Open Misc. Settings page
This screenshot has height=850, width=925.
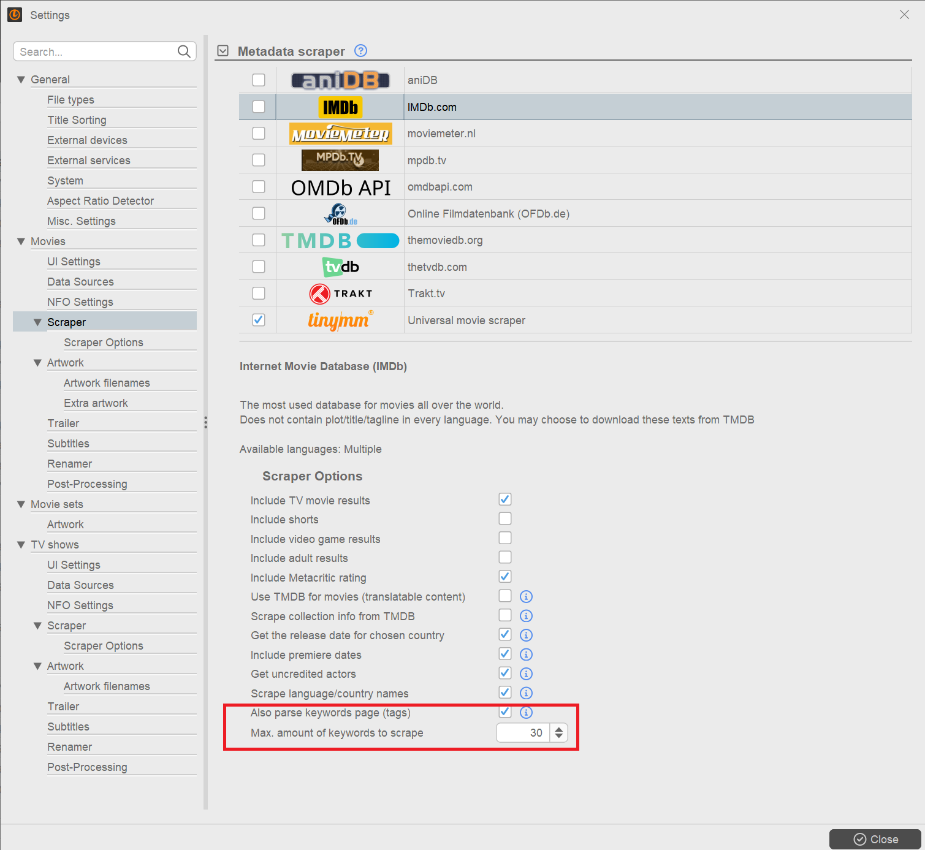82,221
